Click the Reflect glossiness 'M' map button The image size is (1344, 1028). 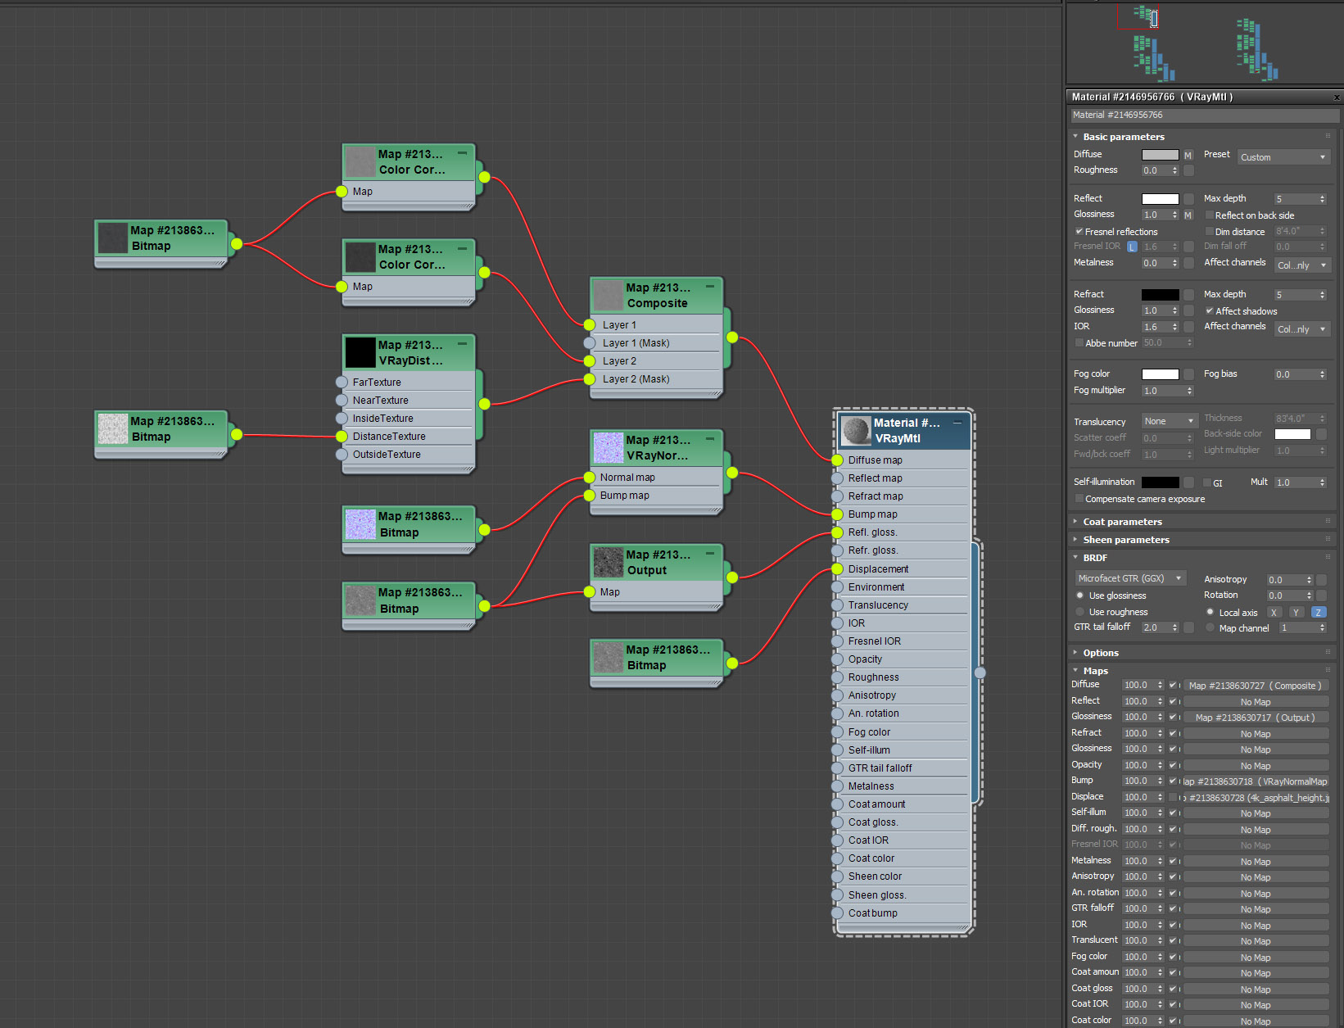point(1188,215)
